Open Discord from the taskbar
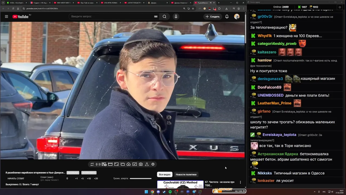This screenshot has height=195, width=346. point(158,192)
